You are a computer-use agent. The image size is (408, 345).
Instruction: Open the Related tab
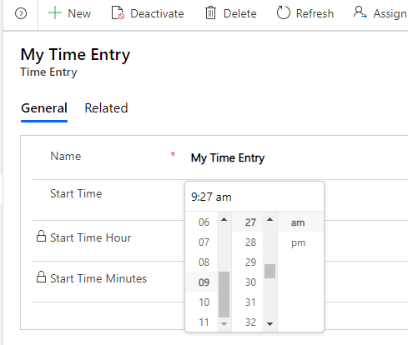pyautogui.click(x=106, y=108)
